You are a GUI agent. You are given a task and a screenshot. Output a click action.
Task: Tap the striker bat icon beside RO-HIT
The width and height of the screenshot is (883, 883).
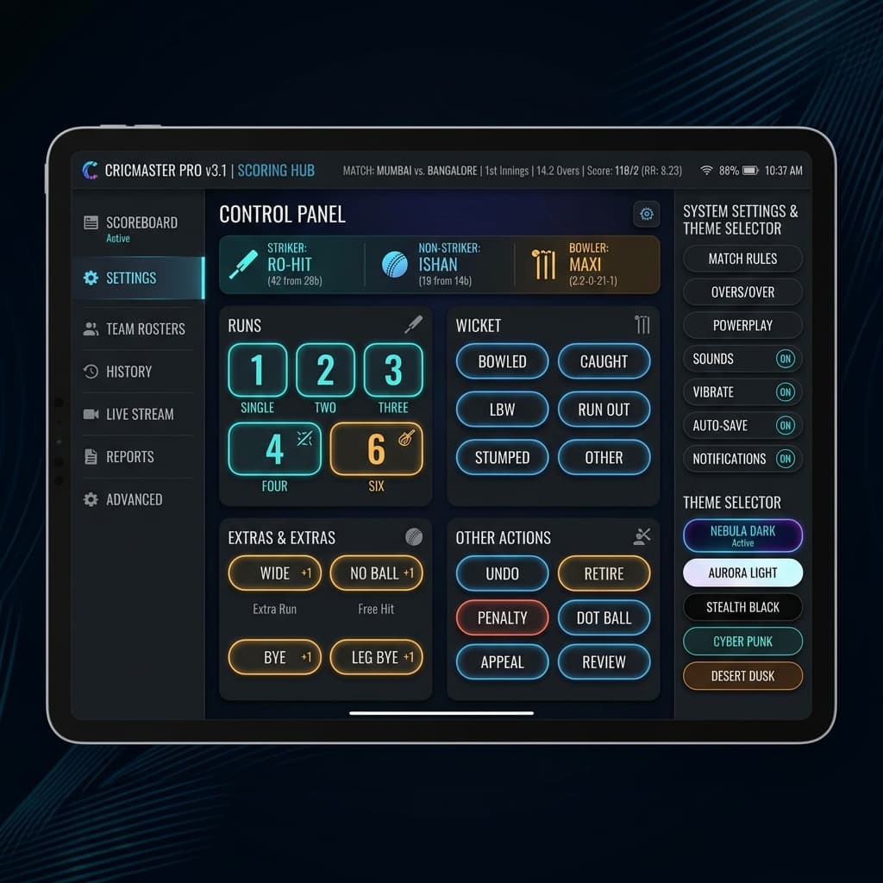point(242,265)
